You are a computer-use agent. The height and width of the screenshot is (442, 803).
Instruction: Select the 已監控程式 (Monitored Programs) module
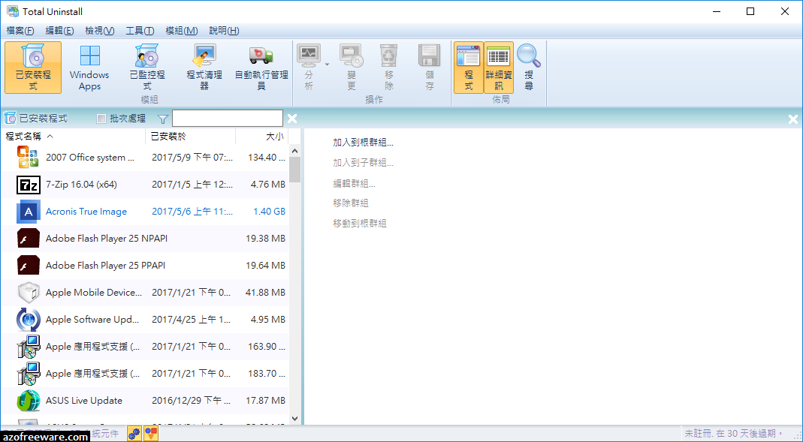pyautogui.click(x=146, y=67)
